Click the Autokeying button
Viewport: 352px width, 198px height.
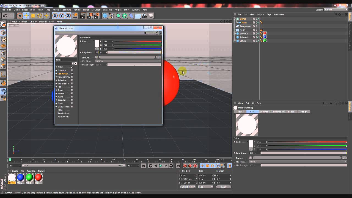coord(190,166)
